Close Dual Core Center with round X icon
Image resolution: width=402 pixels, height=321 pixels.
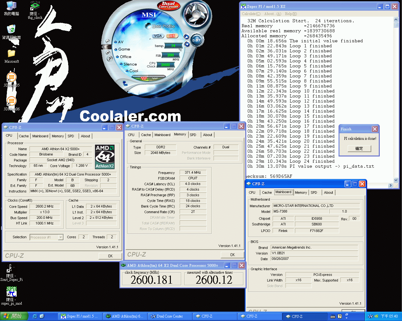(108, 53)
